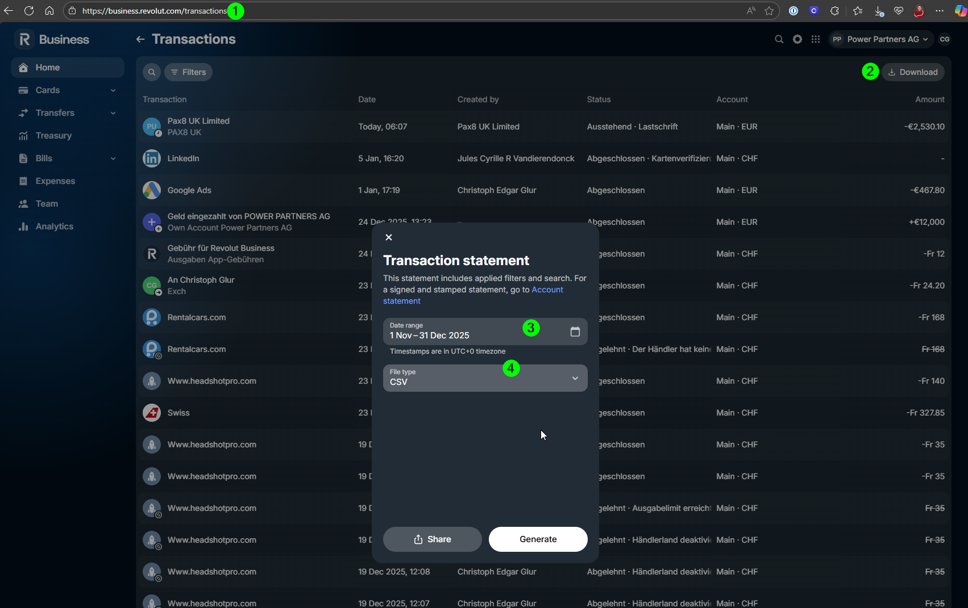Click the Generate button
Viewport: 968px width, 608px height.
click(x=538, y=539)
